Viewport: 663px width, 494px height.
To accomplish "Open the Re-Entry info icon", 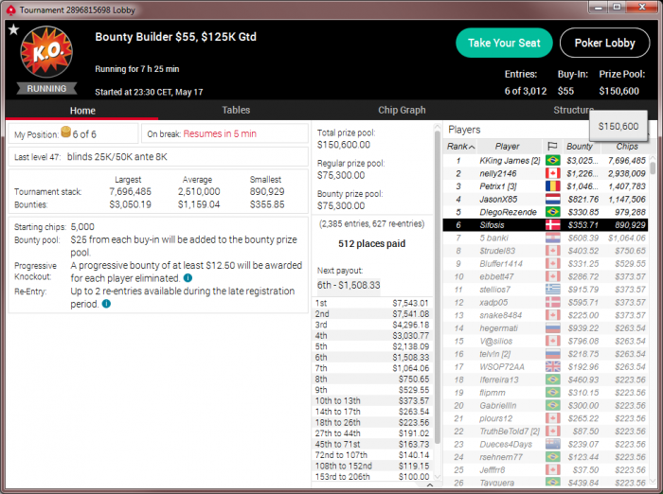I will point(106,304).
